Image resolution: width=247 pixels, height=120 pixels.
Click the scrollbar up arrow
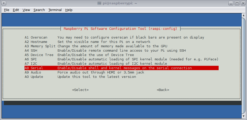(x=243, y=15)
